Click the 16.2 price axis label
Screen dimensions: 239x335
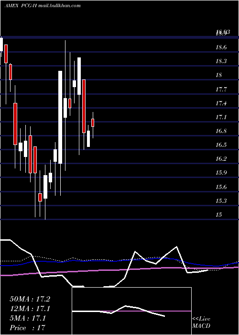pyautogui.click(x=221, y=159)
